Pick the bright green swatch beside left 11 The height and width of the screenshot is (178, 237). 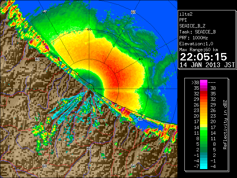204,133
